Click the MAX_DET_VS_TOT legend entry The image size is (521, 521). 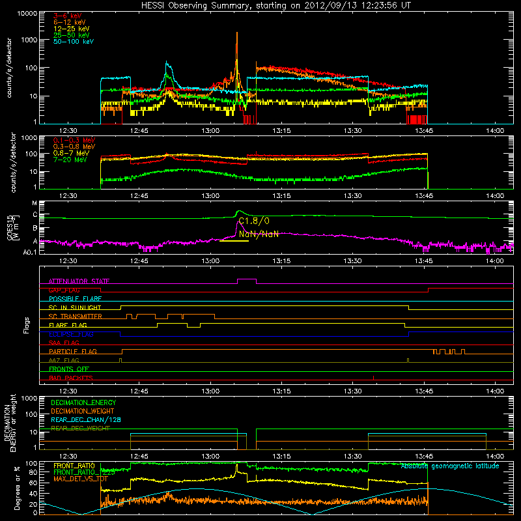(81, 479)
